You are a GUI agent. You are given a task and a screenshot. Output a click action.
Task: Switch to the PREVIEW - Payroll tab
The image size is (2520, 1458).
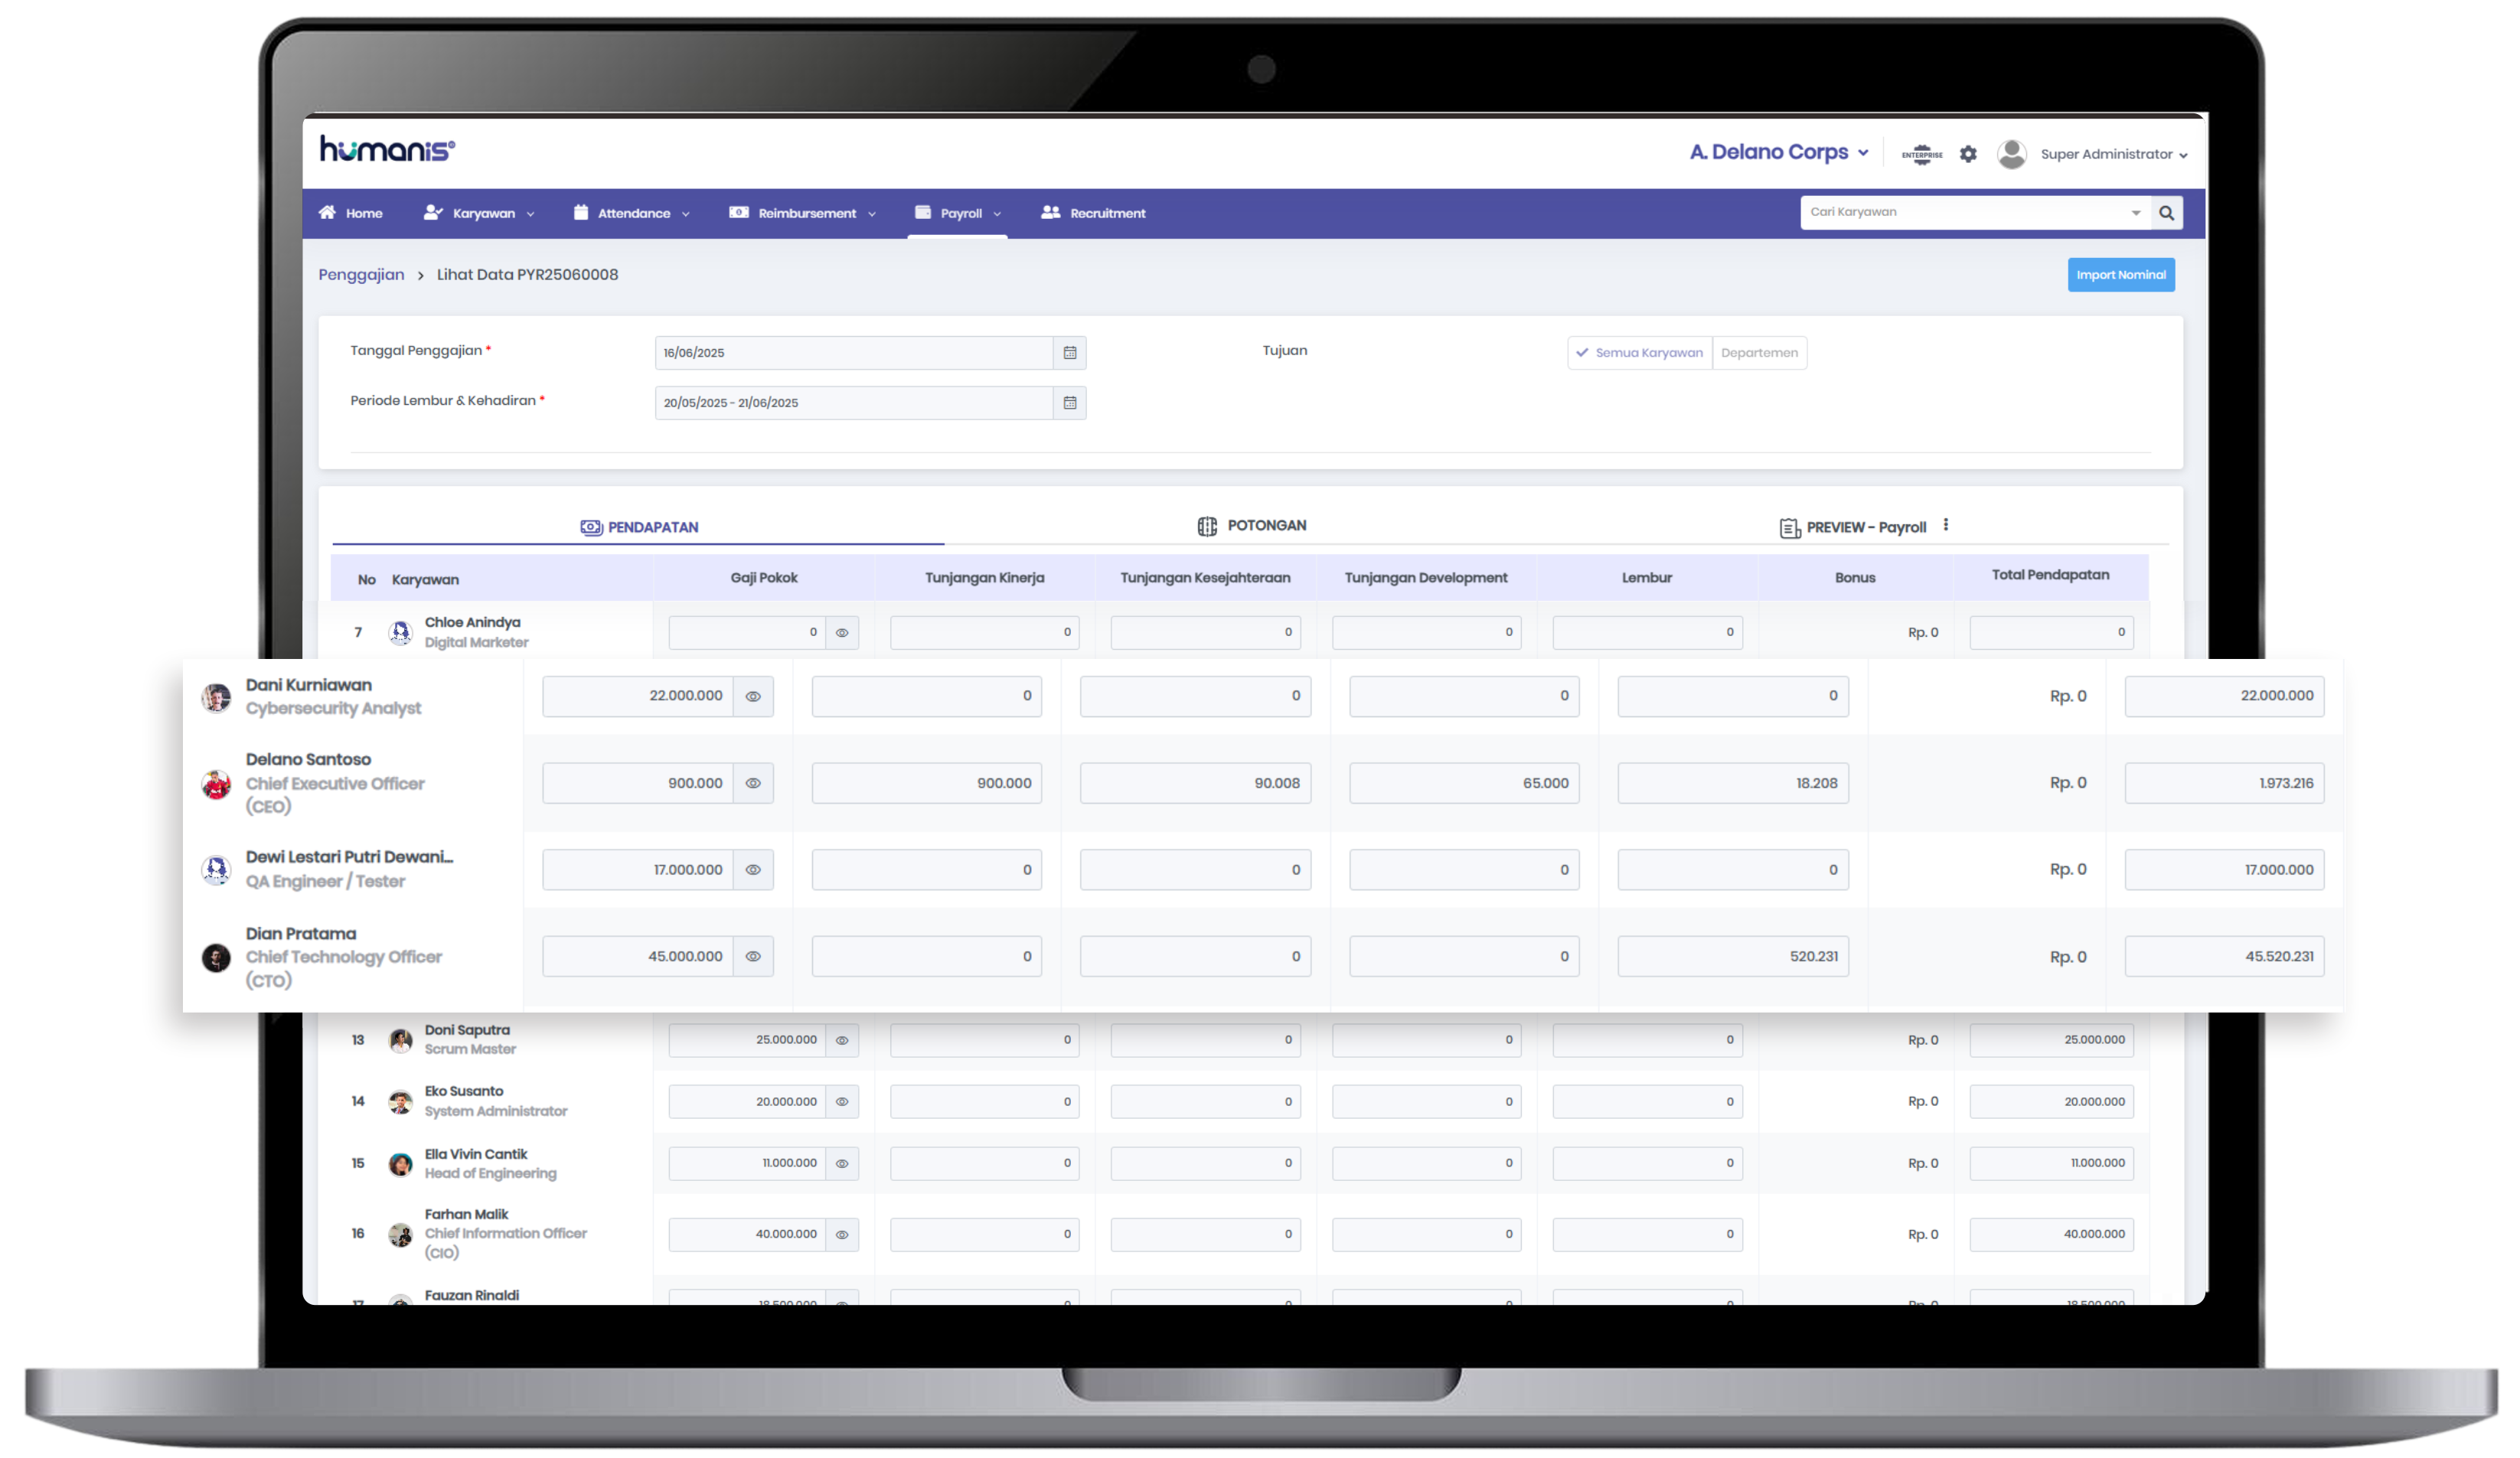pyautogui.click(x=1853, y=527)
